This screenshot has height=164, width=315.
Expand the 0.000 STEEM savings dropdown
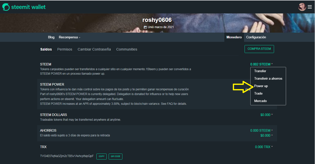click(262, 130)
